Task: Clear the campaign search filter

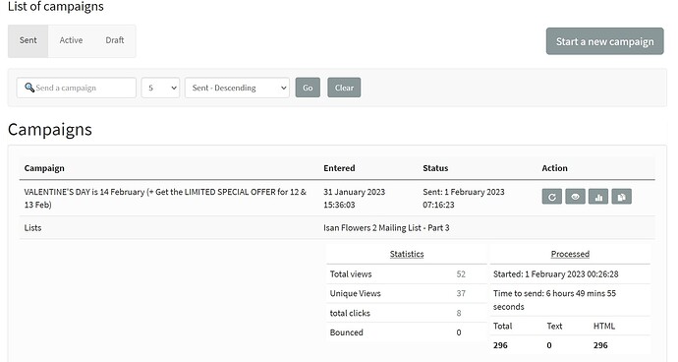Action: (x=344, y=88)
